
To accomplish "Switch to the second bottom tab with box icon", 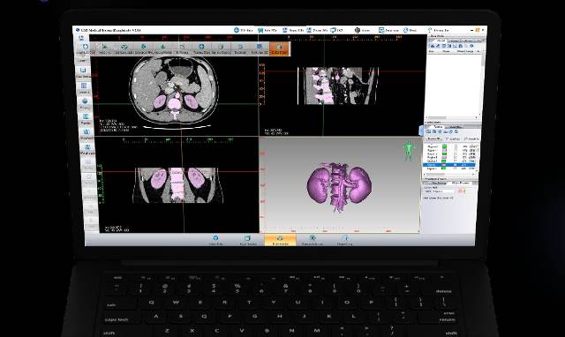I will [247, 240].
